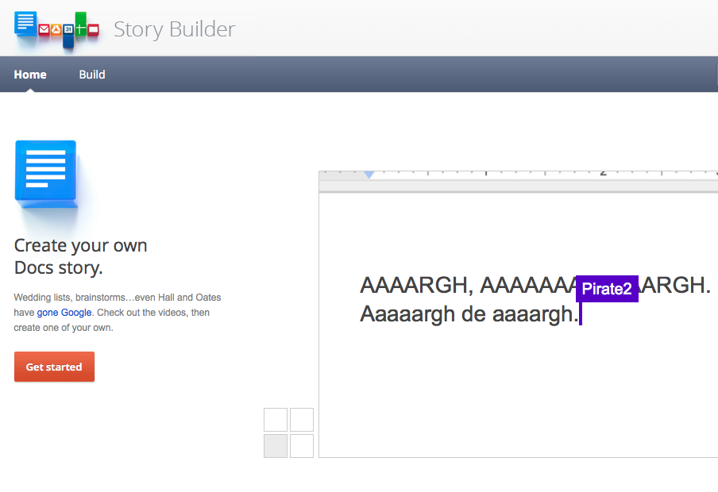Select the top-right square in the grid selector
Viewport: 718px width, 492px height.
(301, 420)
